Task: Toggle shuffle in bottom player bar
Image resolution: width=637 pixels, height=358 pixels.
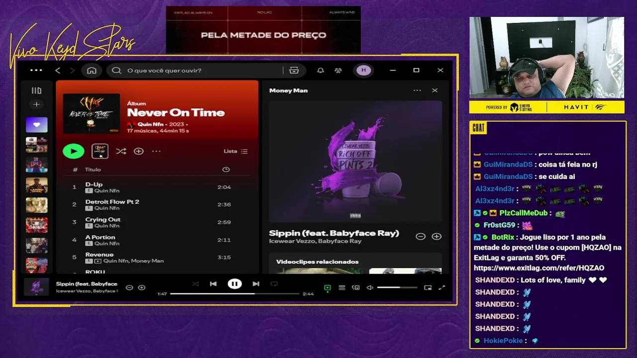Action: point(195,284)
